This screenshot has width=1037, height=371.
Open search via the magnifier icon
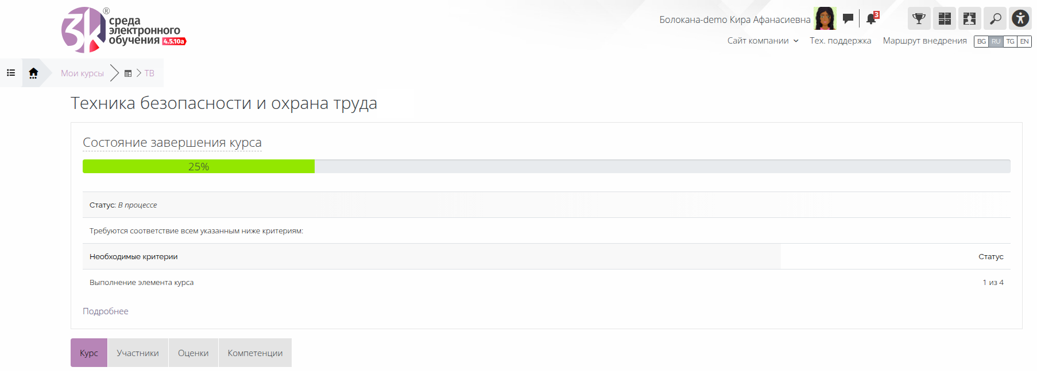pos(995,18)
